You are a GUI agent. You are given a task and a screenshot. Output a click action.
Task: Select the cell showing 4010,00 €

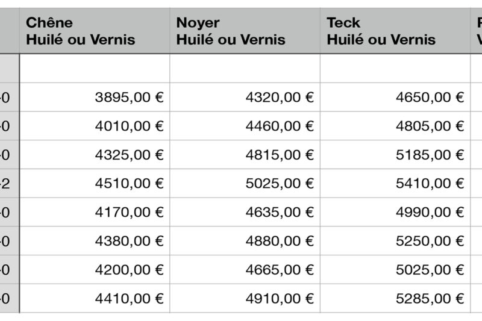click(x=129, y=126)
